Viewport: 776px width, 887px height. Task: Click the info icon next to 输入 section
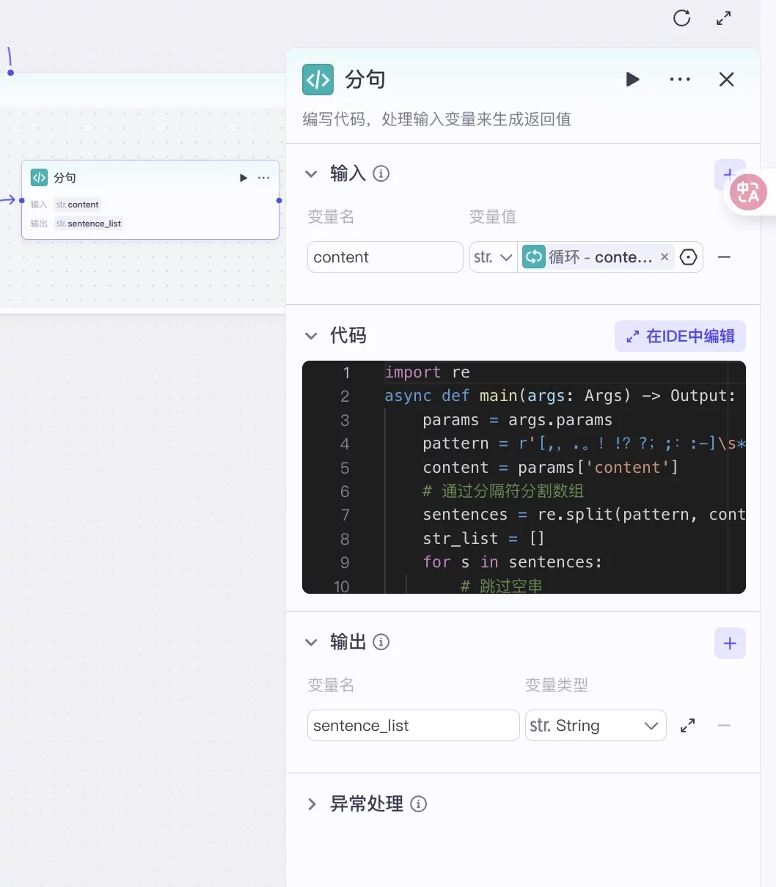point(381,174)
